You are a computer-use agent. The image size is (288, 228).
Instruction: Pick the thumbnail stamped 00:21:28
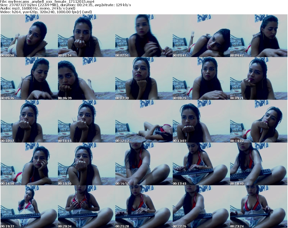click(x=144, y=207)
